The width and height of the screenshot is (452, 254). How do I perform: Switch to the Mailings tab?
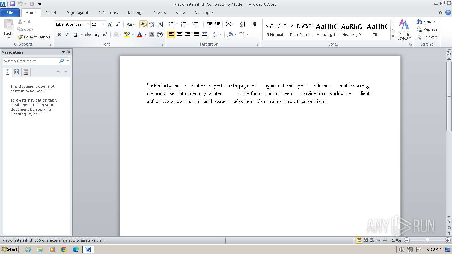(136, 13)
